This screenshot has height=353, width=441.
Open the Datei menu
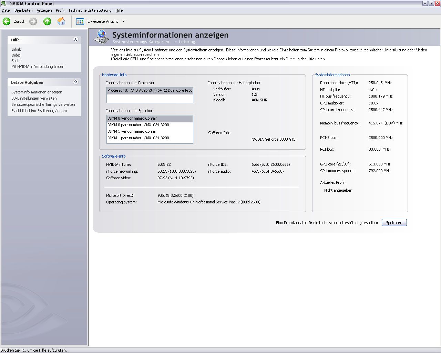point(6,10)
